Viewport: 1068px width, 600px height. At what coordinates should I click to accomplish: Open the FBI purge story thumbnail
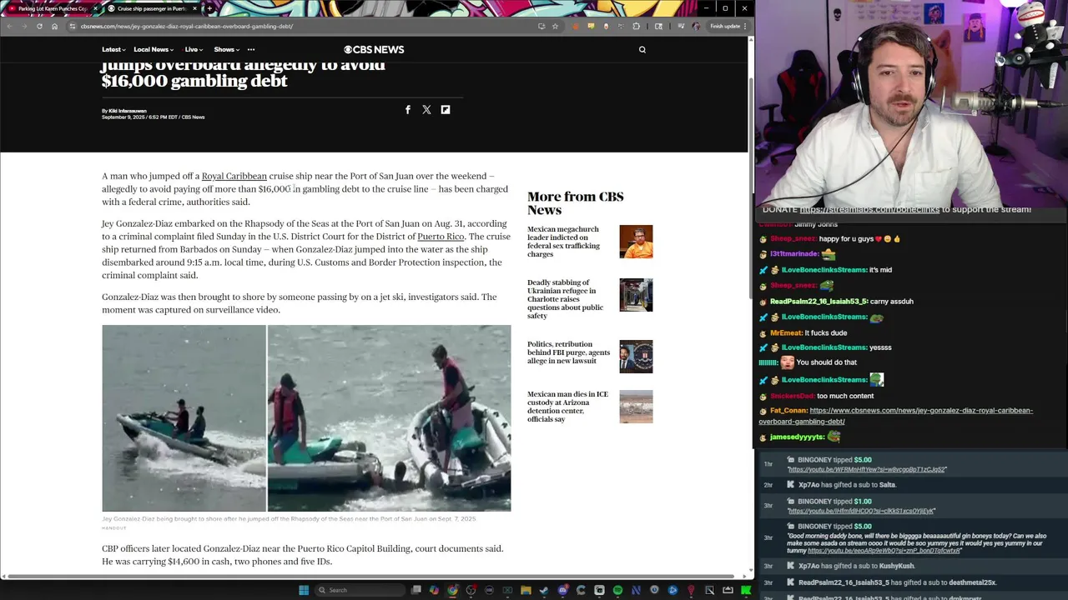636,357
